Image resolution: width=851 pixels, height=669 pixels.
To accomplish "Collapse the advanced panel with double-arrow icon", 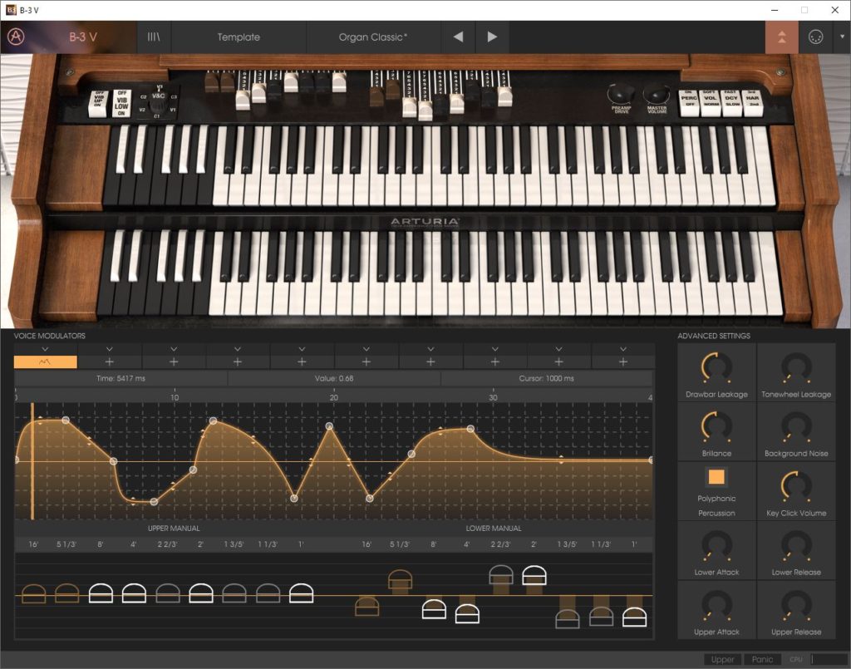I will pos(781,37).
